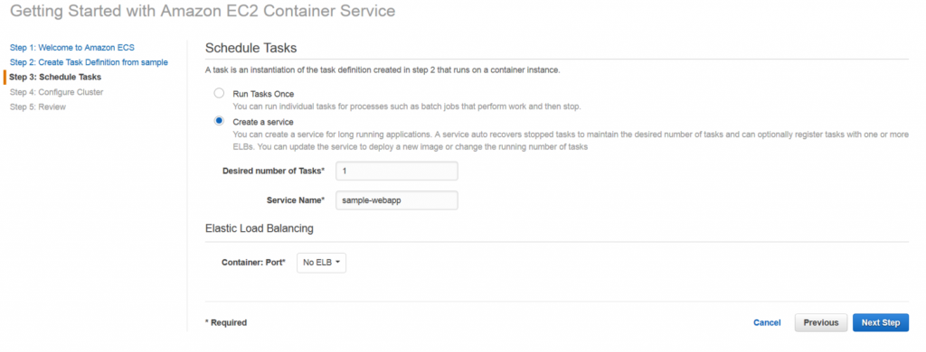Open the No ELB dropdown
The image size is (926, 352).
[321, 263]
